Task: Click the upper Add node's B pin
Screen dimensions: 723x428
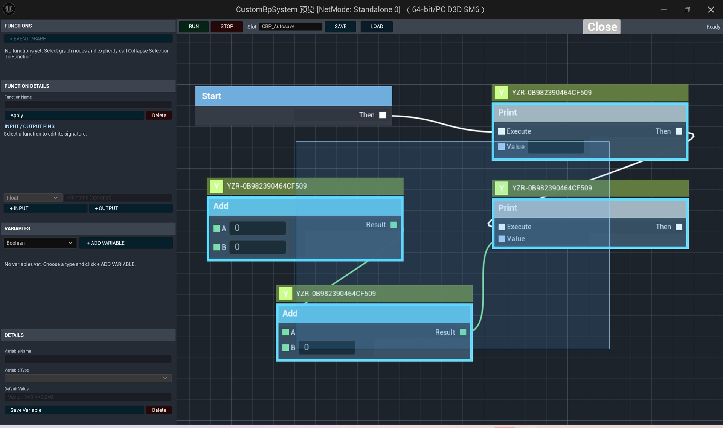Action: (217, 247)
